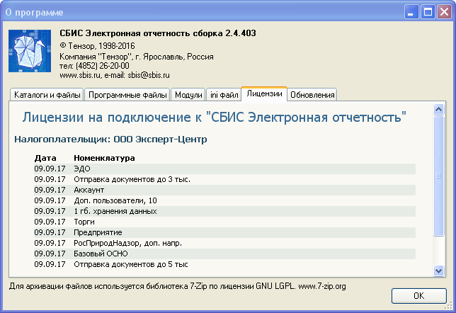Image resolution: width=456 pixels, height=313 pixels.
Task: Click the window resize grip corner
Action: [450, 306]
